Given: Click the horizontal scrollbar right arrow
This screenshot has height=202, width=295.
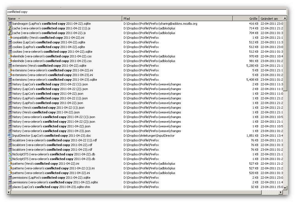Looking at the screenshot, I should [x=281, y=192].
